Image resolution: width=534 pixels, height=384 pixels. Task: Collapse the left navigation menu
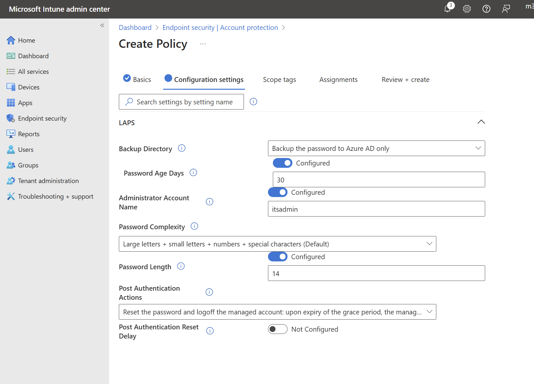pyautogui.click(x=102, y=25)
